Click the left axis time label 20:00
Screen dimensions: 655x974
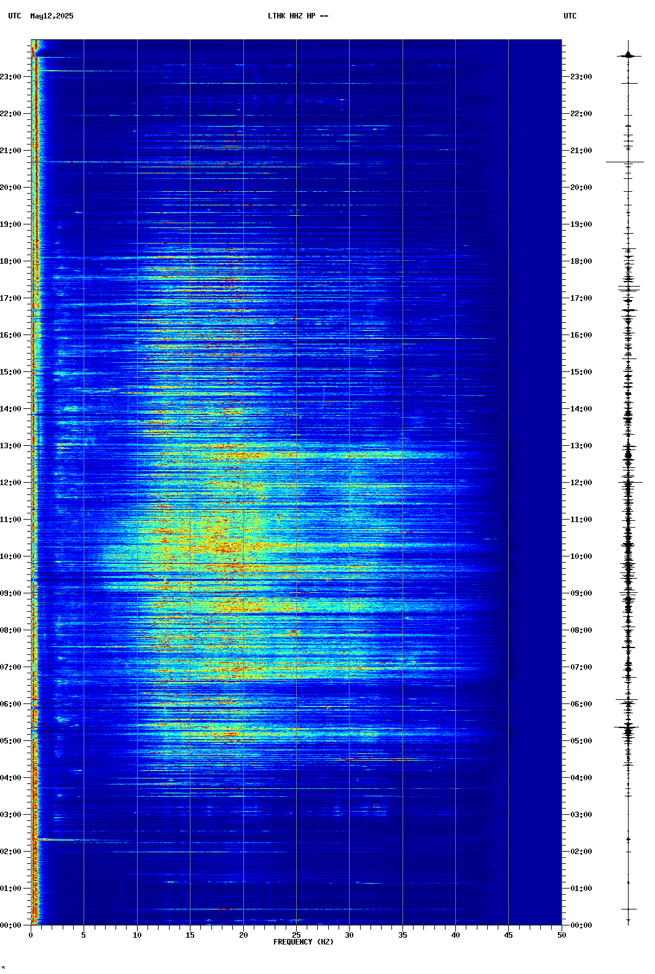coord(10,188)
